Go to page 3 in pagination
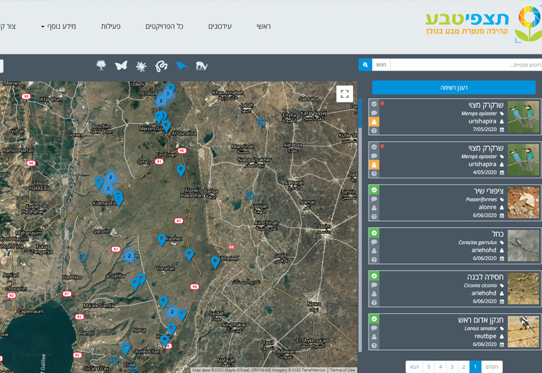542x373 pixels. pyautogui.click(x=452, y=367)
